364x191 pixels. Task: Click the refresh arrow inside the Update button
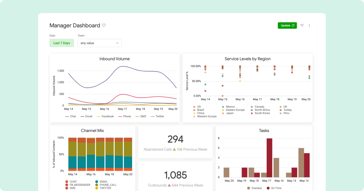[x=293, y=25]
